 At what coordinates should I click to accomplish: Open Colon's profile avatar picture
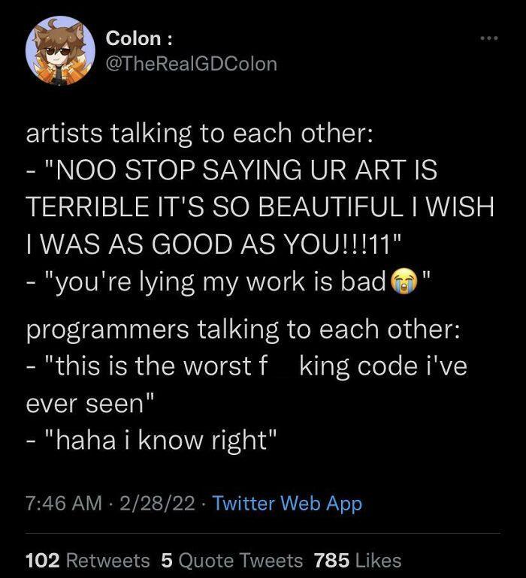click(60, 50)
